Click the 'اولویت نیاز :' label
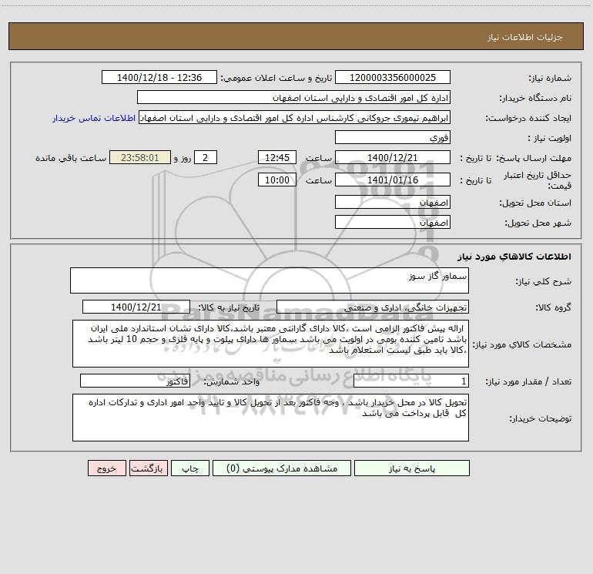 (x=550, y=139)
